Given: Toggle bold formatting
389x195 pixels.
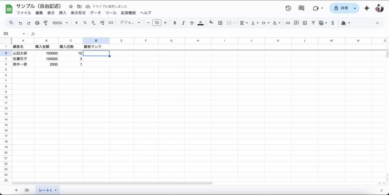Looking at the screenshot, I should 175,23.
